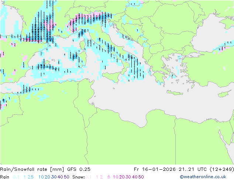Select the 'Rain/Snowfall rate [mm]' title text

click(x=32, y=169)
